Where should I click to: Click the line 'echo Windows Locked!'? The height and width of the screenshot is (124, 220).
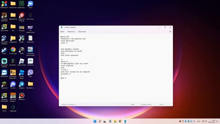pyautogui.click(x=70, y=49)
